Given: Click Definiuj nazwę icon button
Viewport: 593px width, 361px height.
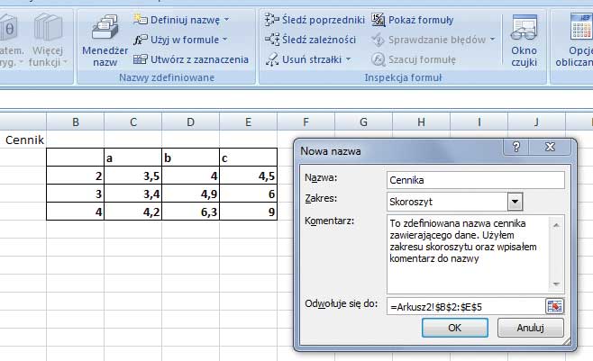Looking at the screenshot, I should pyautogui.click(x=141, y=19).
